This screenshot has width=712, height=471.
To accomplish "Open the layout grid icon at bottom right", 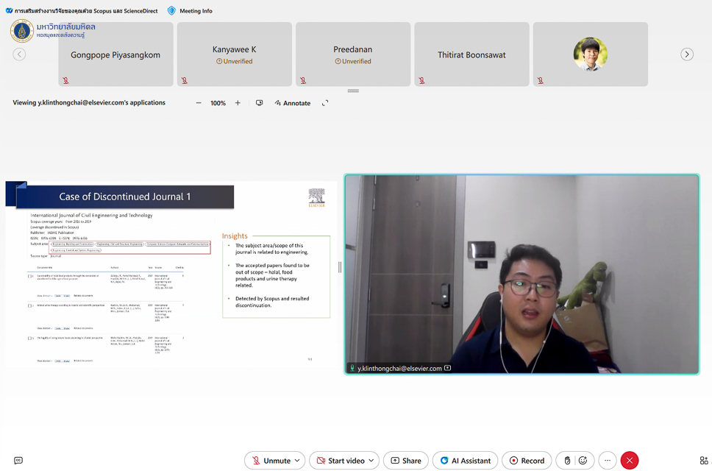I will (704, 461).
